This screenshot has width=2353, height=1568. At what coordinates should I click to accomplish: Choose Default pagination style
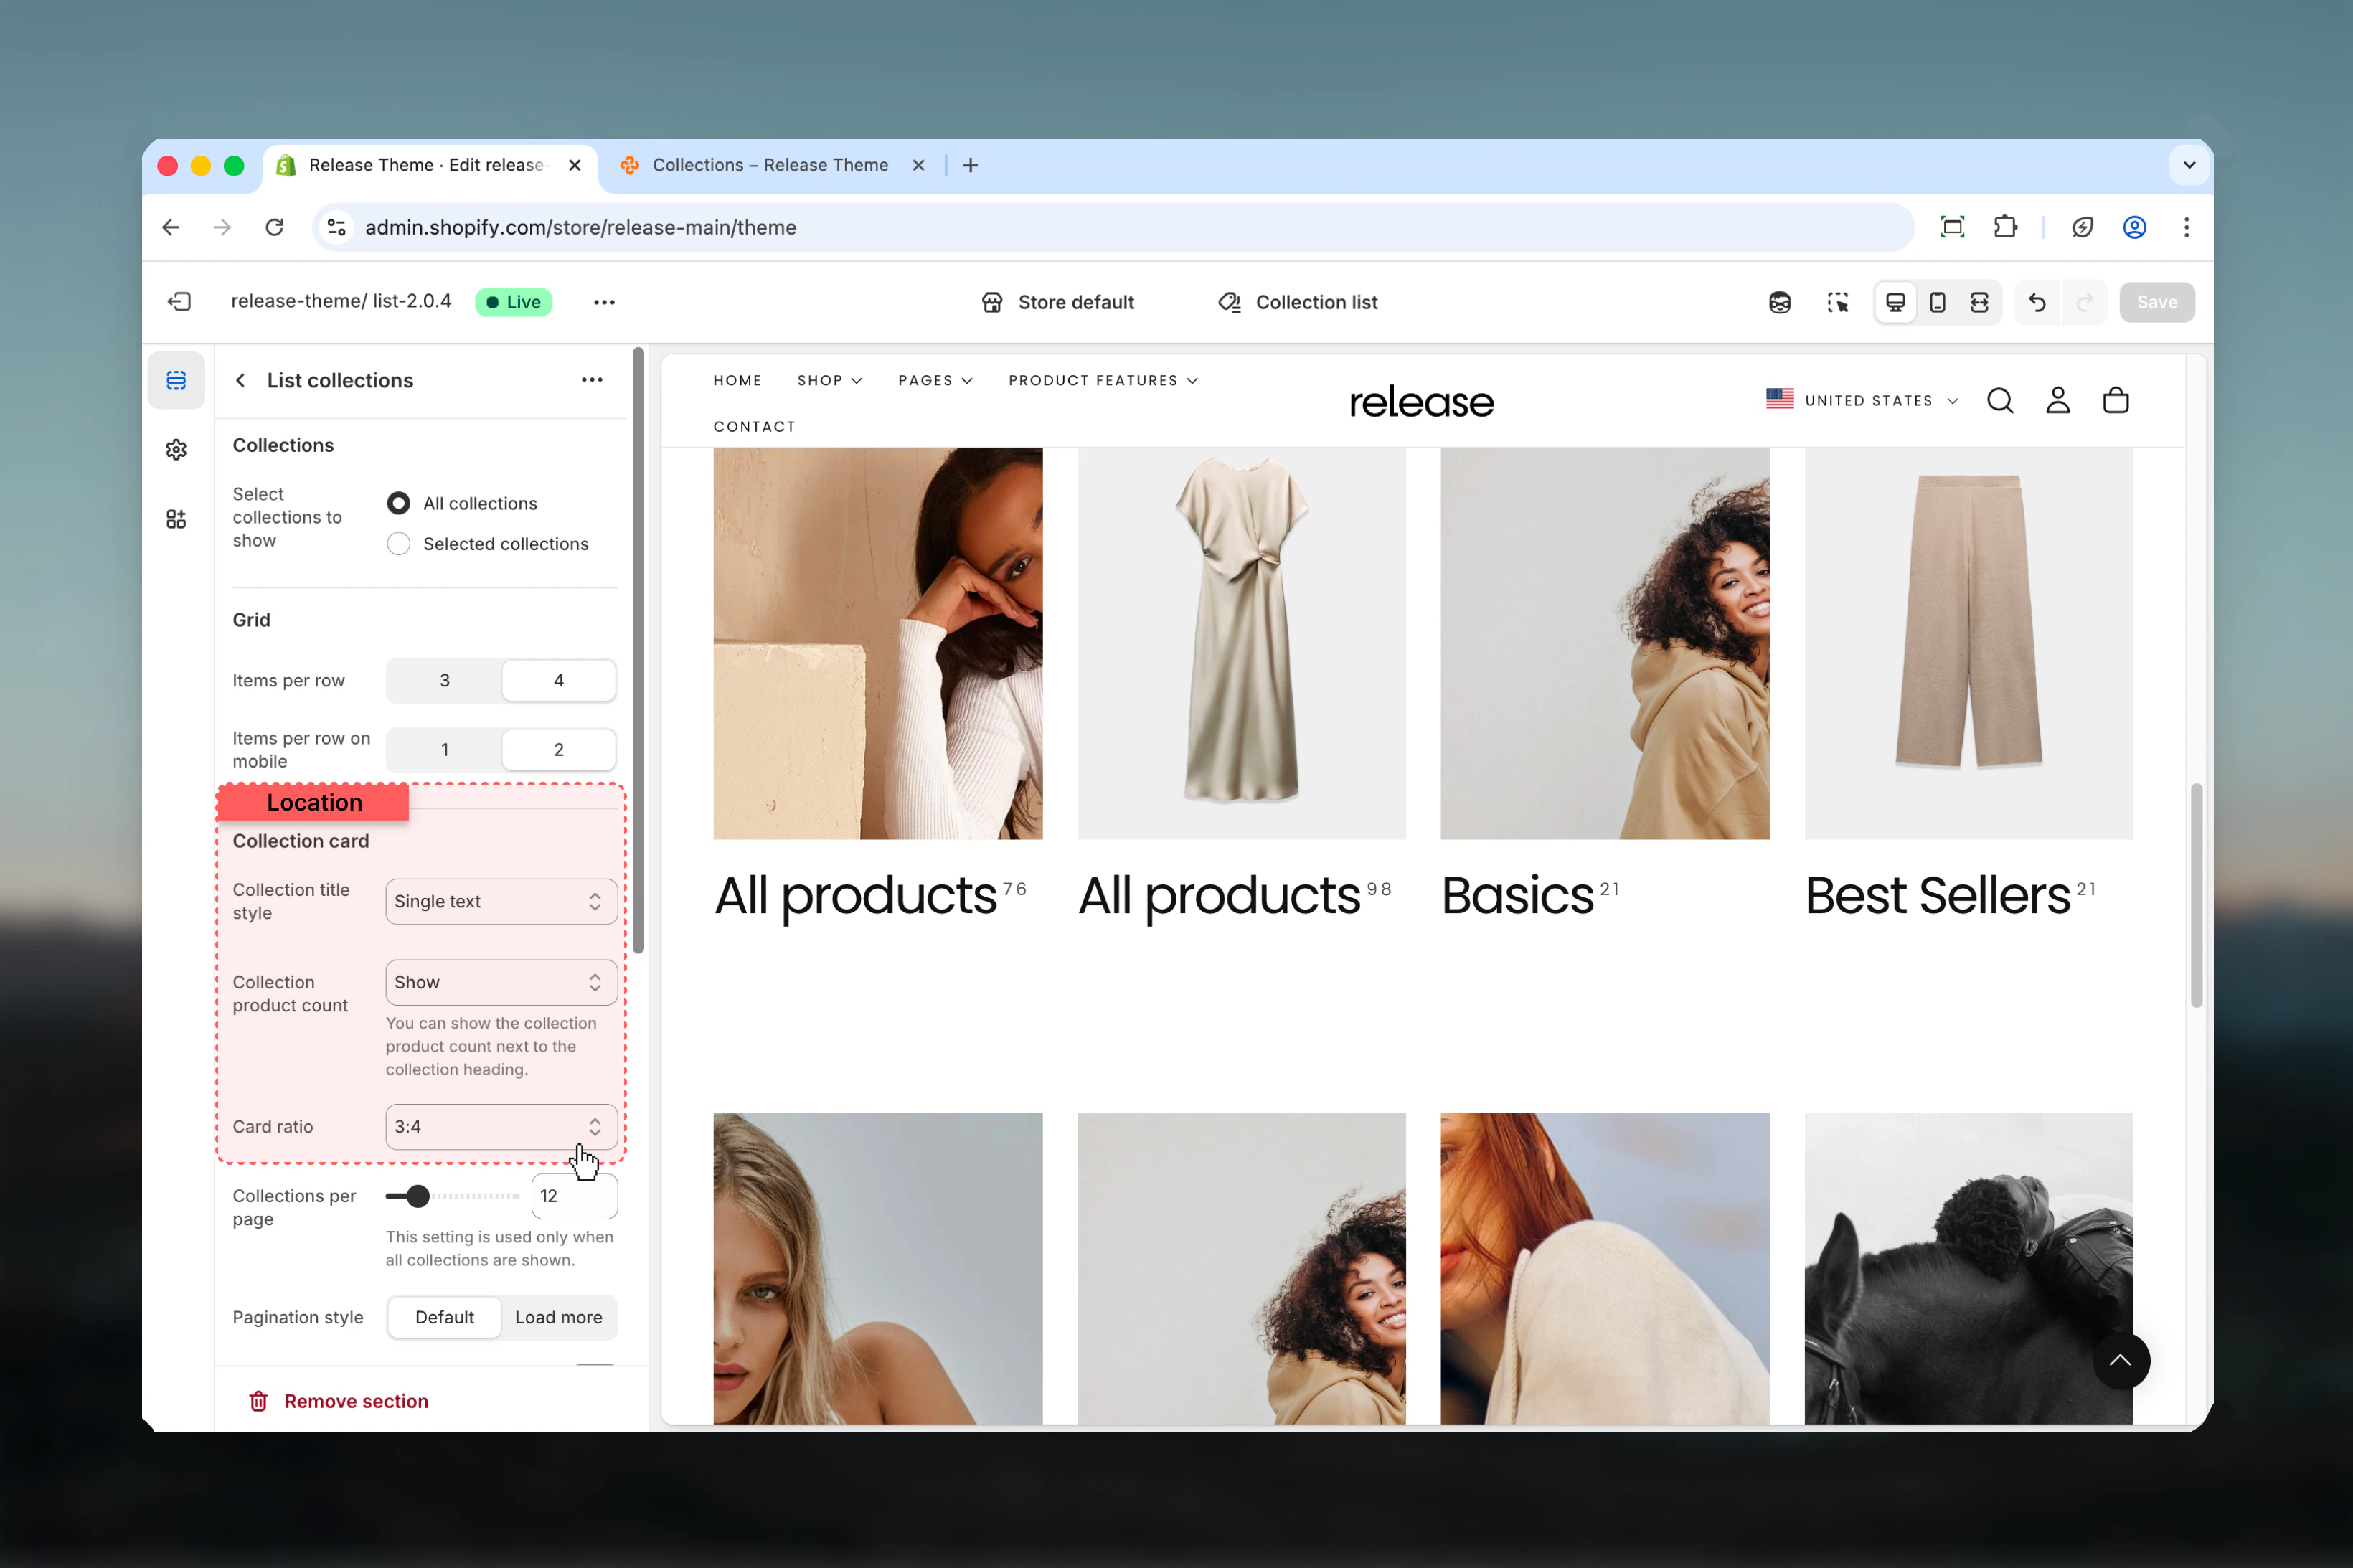point(444,1318)
